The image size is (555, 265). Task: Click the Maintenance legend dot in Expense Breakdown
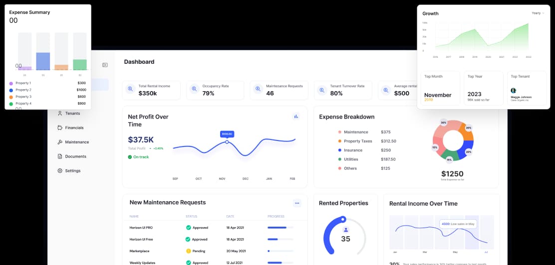pos(340,132)
